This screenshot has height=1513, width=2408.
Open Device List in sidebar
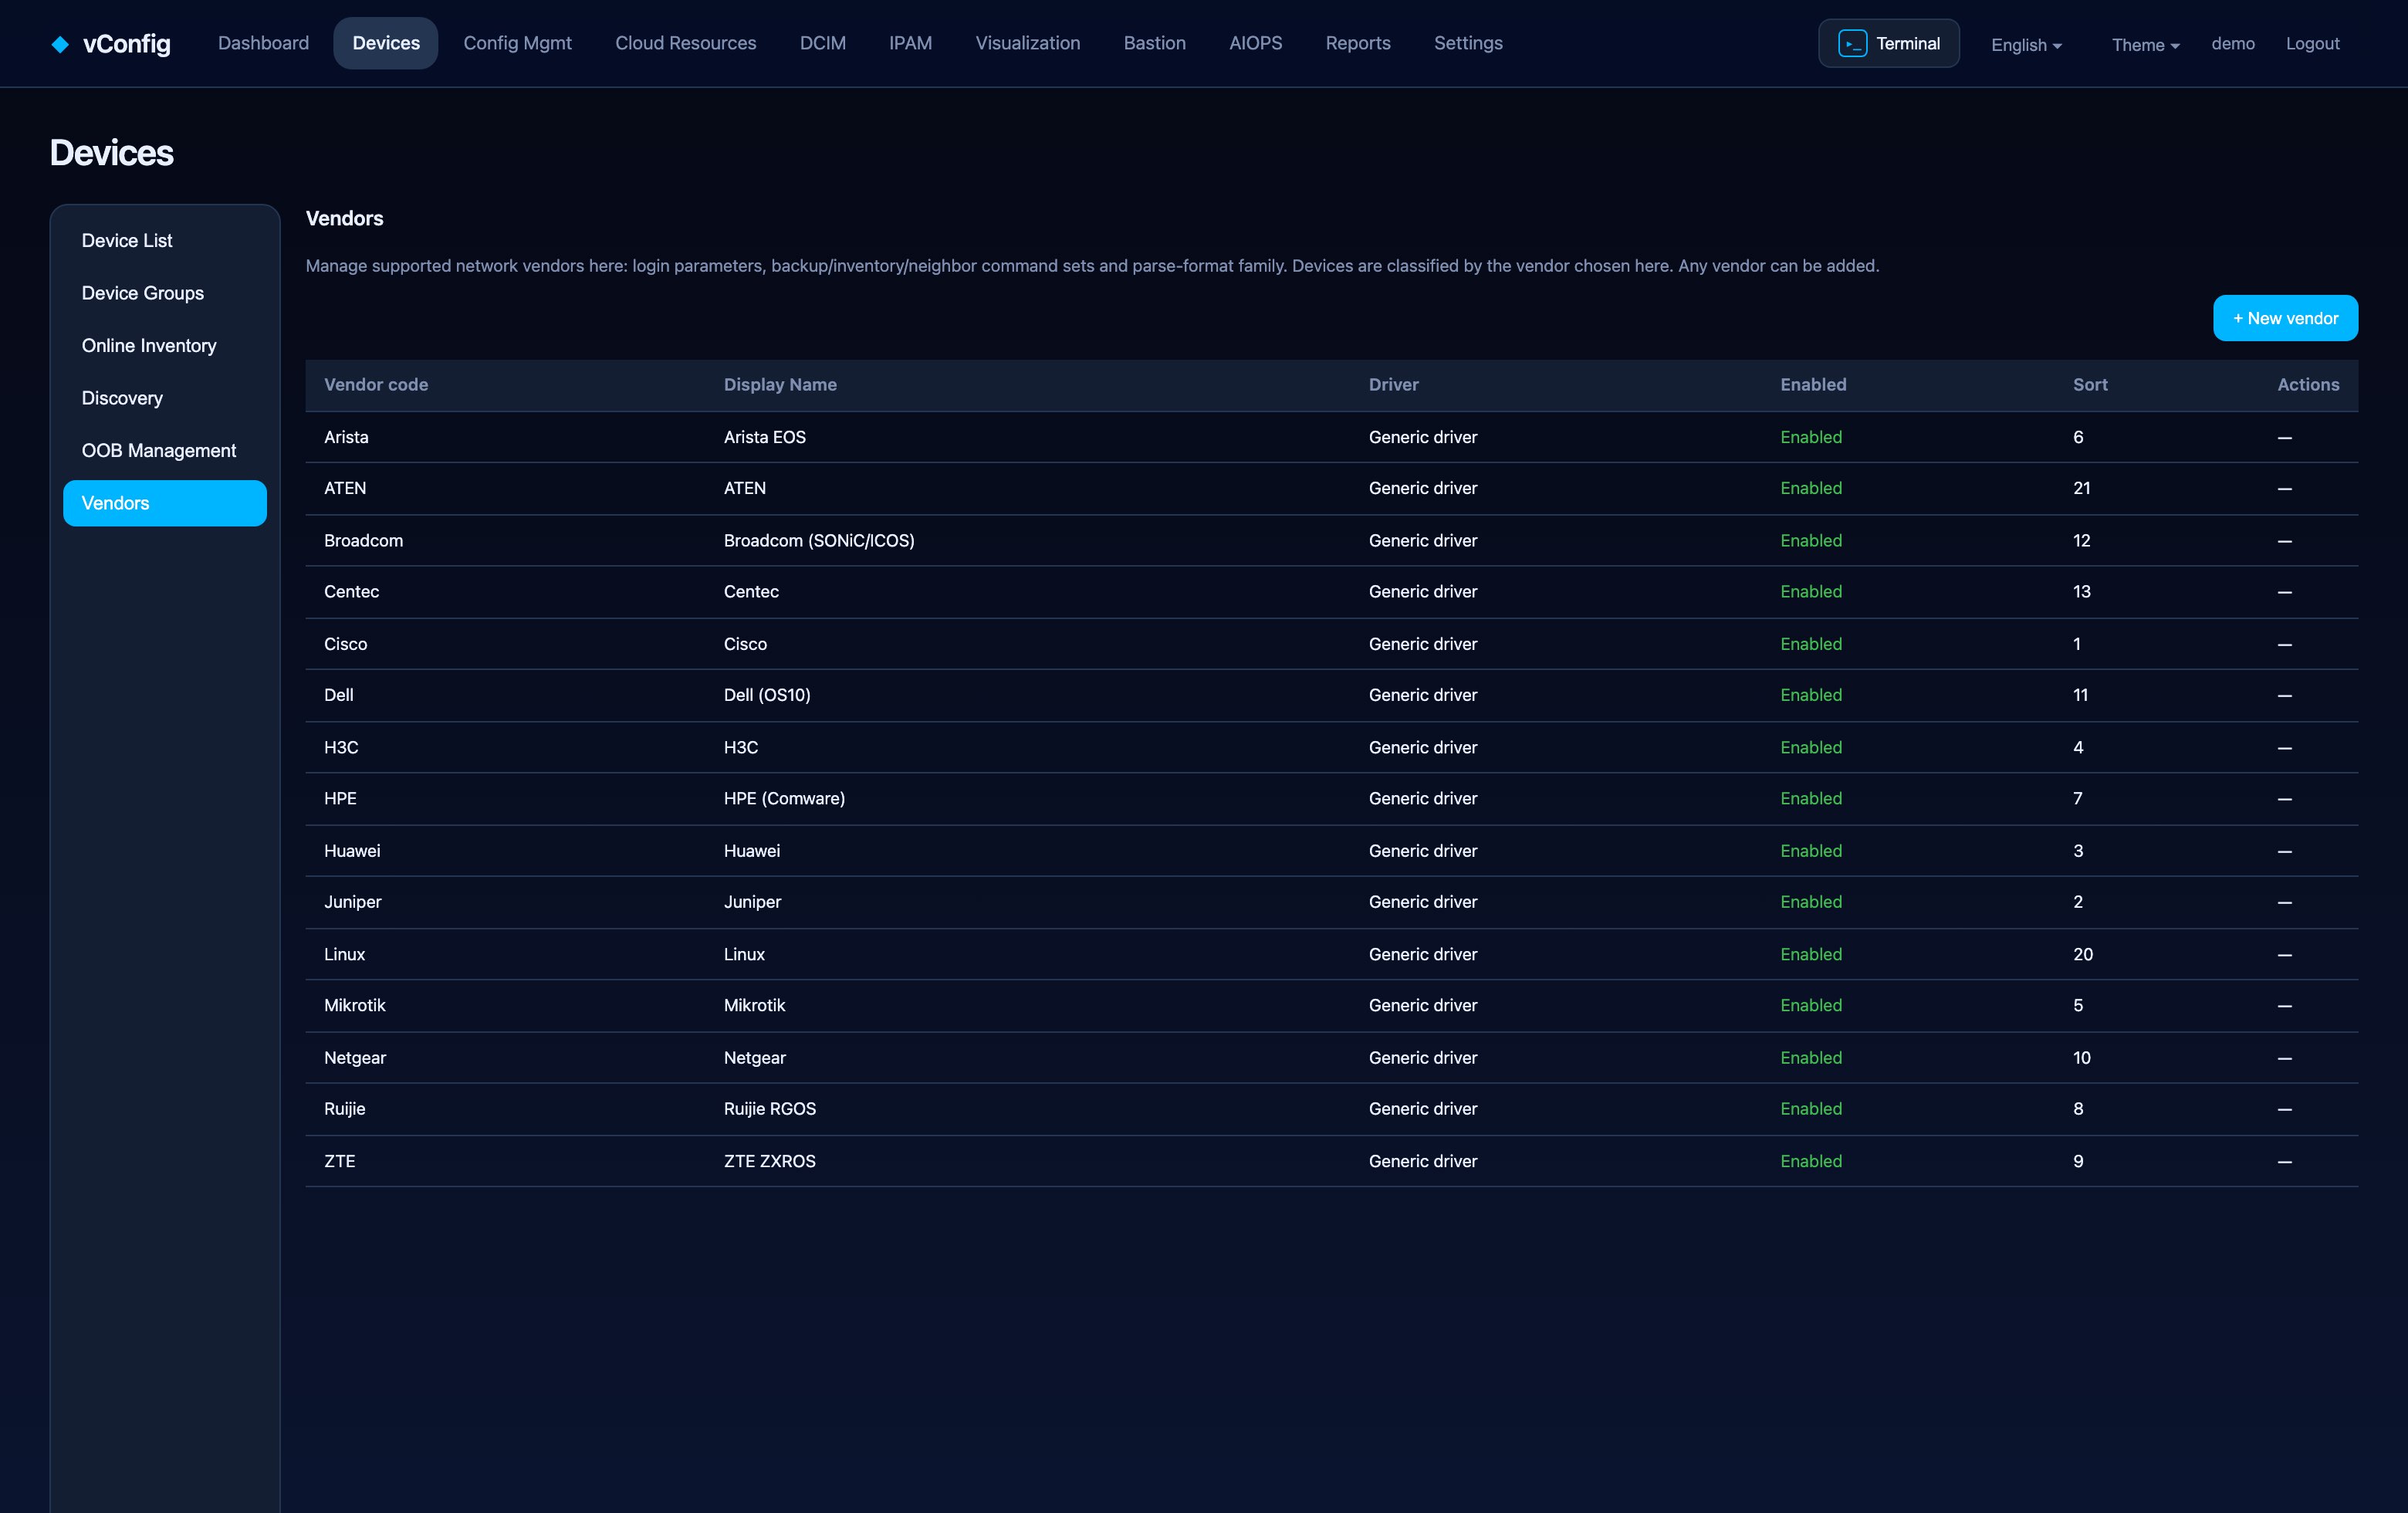[x=165, y=241]
